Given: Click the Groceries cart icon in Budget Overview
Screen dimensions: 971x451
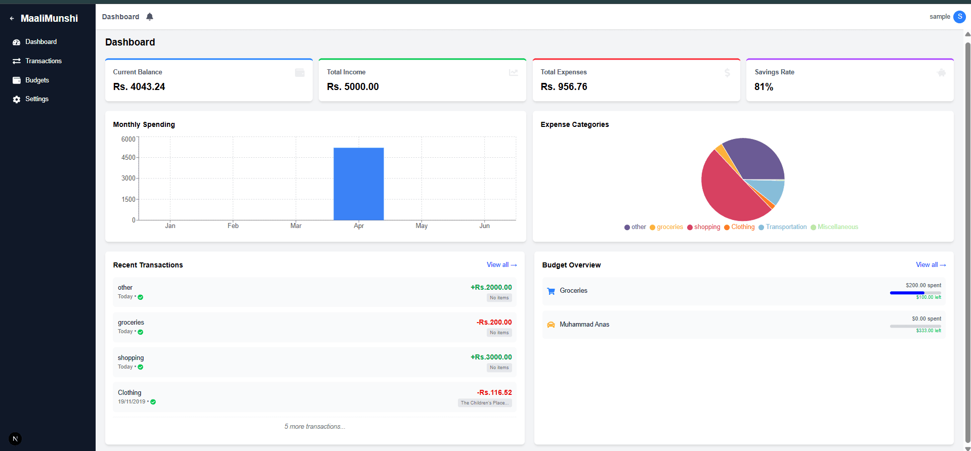Looking at the screenshot, I should (551, 291).
